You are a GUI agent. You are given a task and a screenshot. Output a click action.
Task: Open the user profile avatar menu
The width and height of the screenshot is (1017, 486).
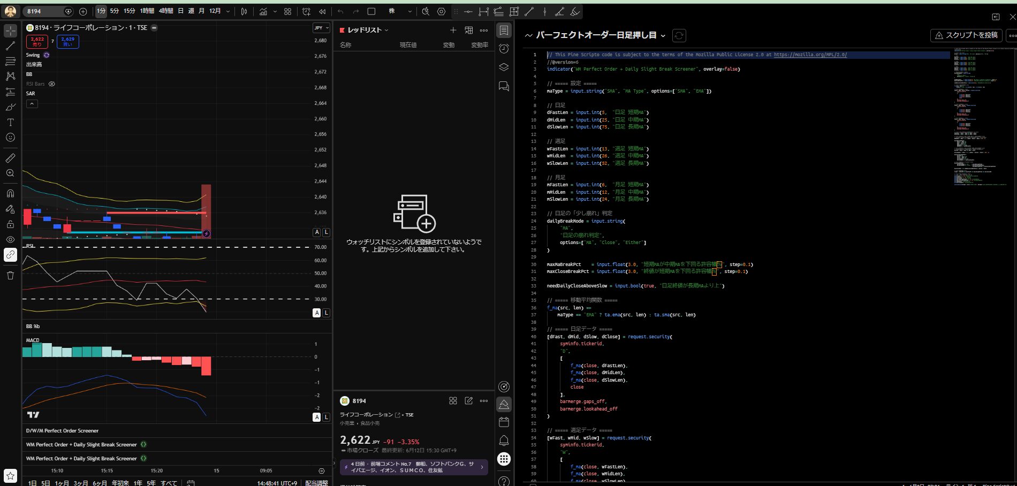coord(10,11)
